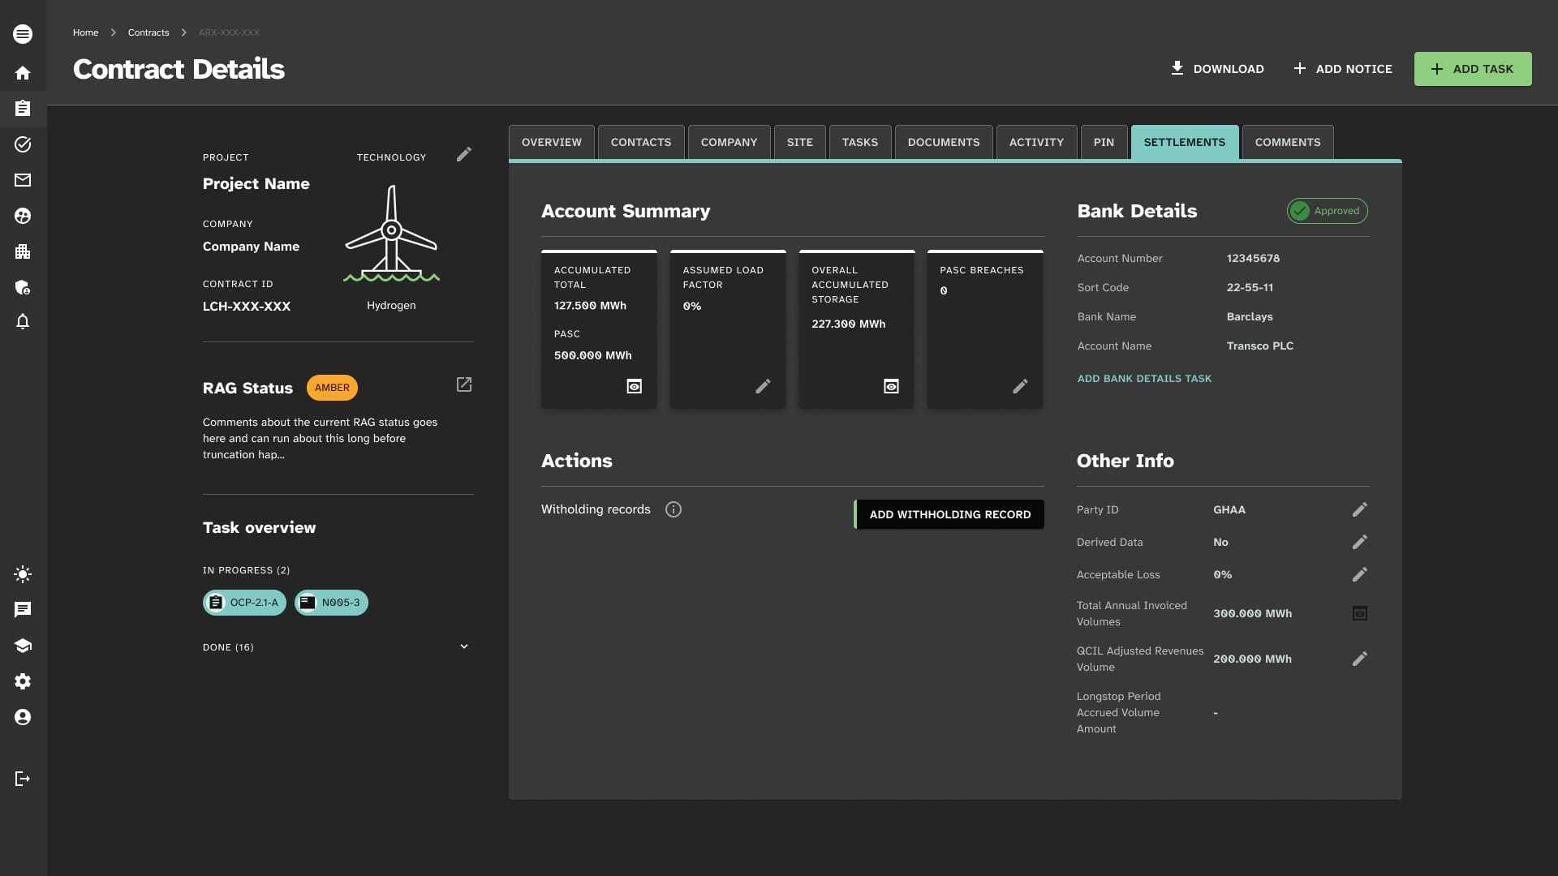Open RAG Status external link icon
Image resolution: width=1558 pixels, height=876 pixels.
(x=464, y=384)
